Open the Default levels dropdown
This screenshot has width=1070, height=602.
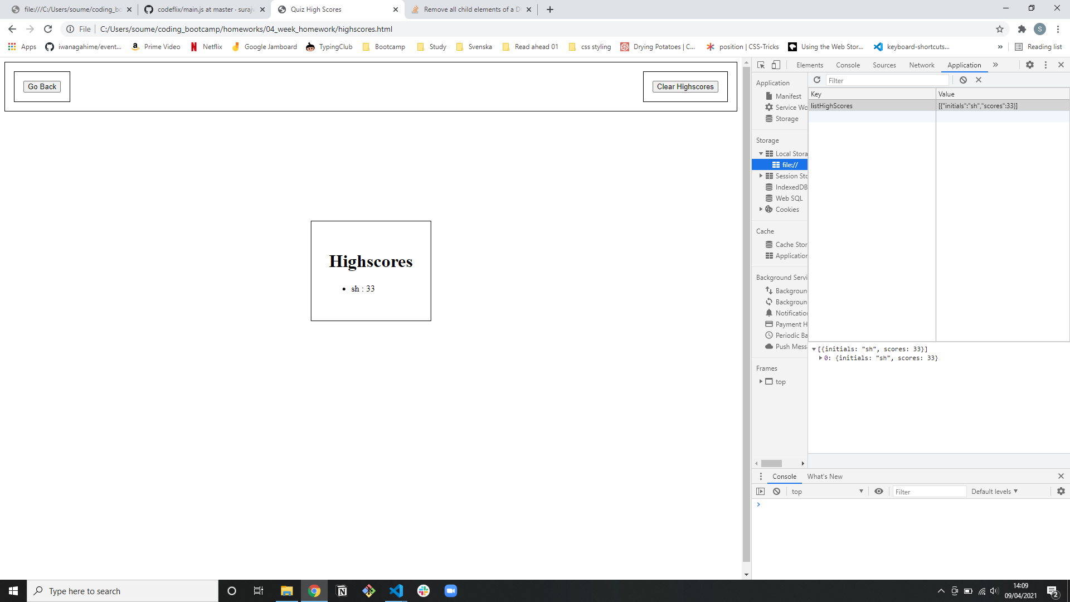pyautogui.click(x=994, y=492)
